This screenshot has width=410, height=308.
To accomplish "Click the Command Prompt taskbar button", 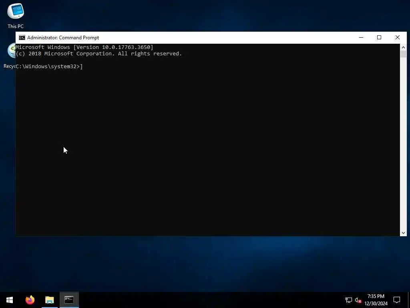I will [69, 300].
